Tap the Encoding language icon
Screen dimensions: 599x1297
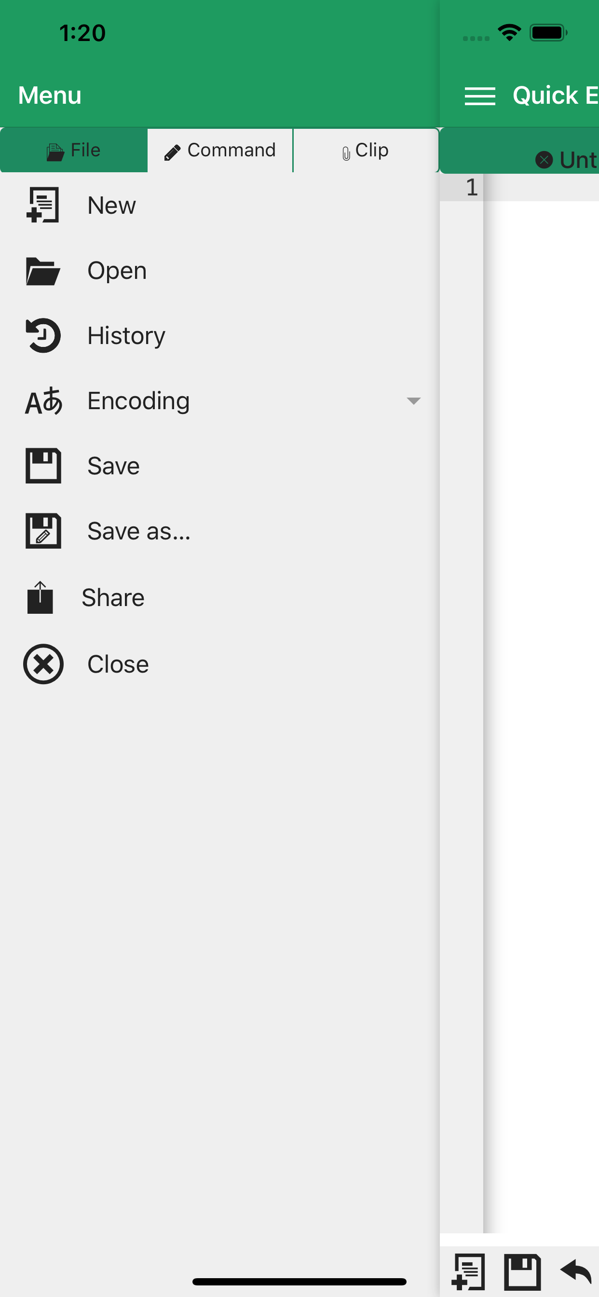pyautogui.click(x=44, y=401)
